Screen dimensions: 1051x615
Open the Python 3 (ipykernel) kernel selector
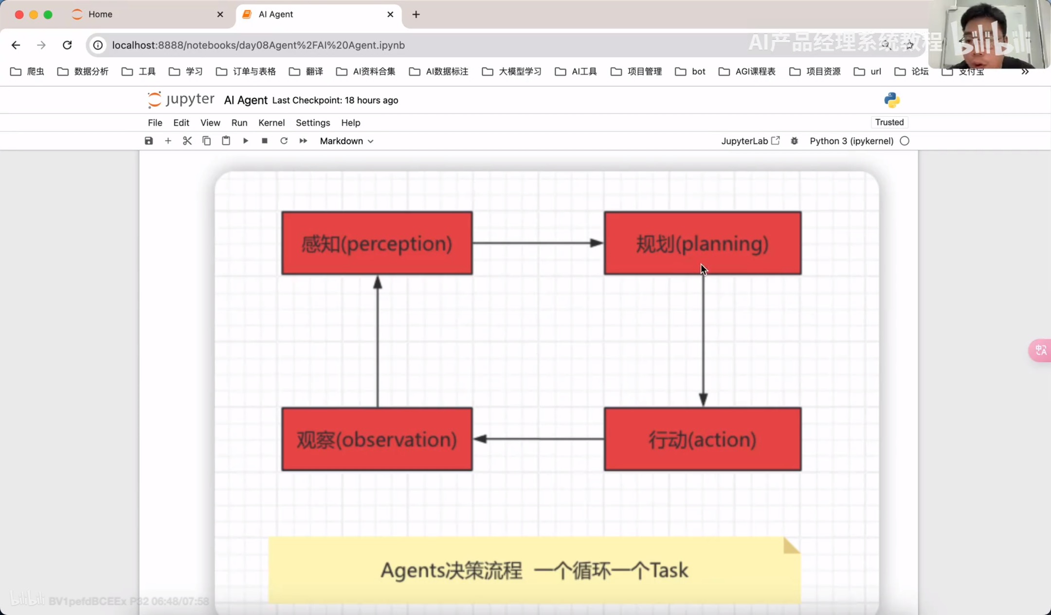click(x=851, y=141)
